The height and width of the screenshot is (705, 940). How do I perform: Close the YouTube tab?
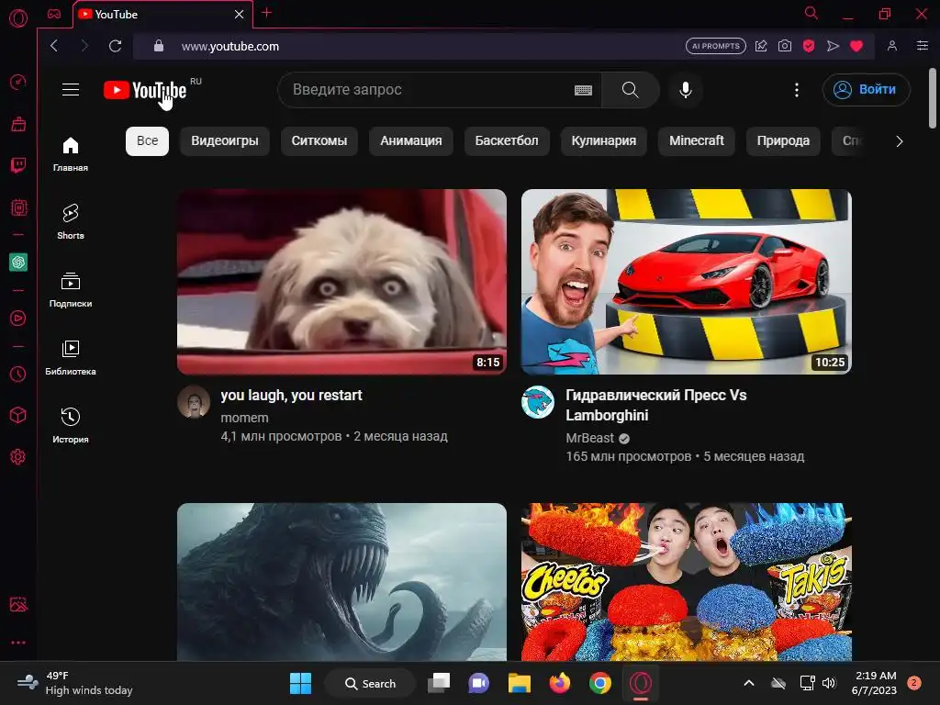click(x=240, y=15)
